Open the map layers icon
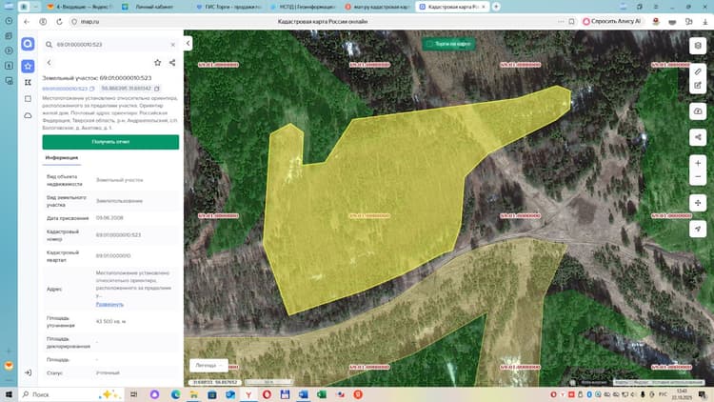This screenshot has width=714, height=402. 698,46
